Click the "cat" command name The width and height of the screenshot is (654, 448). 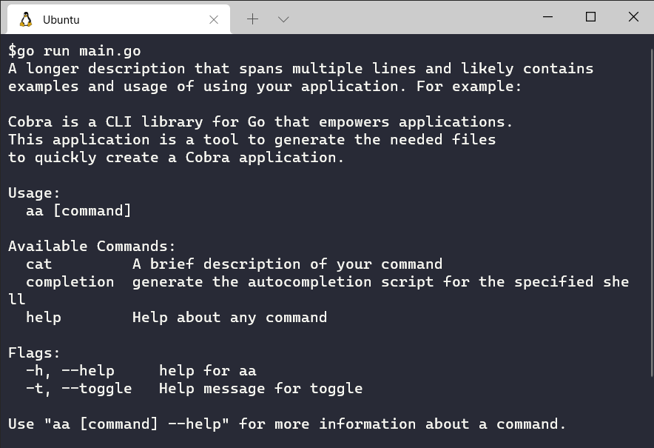[39, 264]
